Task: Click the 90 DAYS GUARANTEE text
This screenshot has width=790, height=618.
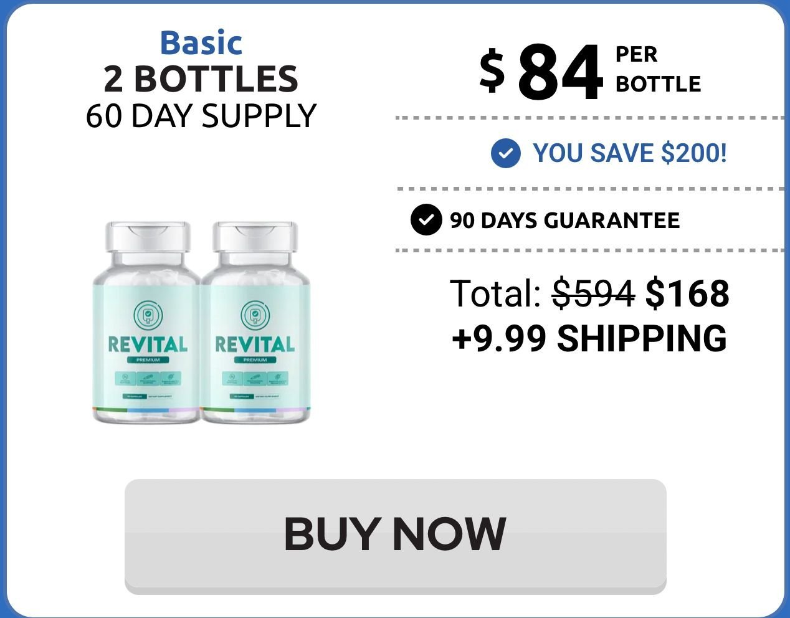Action: pyautogui.click(x=564, y=221)
